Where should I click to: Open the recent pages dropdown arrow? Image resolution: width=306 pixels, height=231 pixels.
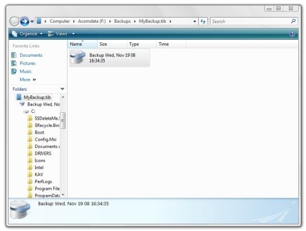click(x=32, y=22)
